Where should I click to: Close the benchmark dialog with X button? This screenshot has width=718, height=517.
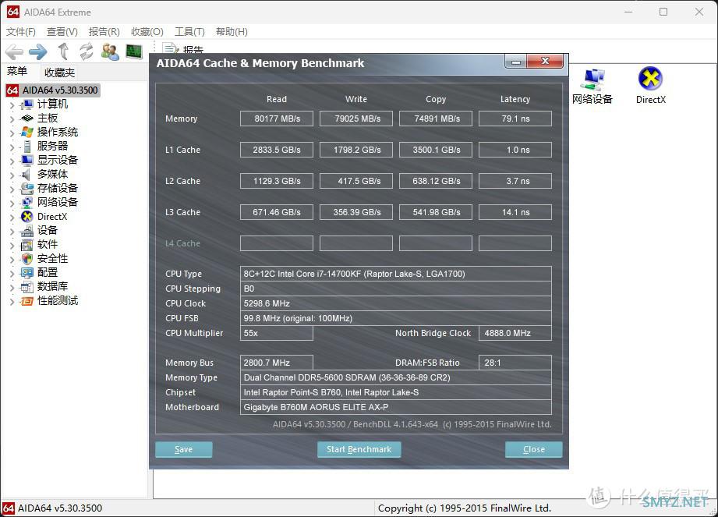[x=545, y=61]
